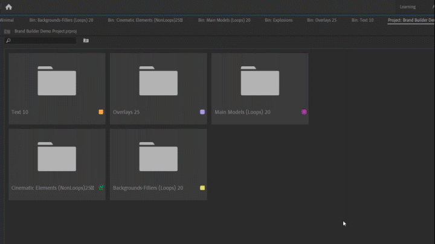
Task: Click the search magnifier icon
Action: [x=8, y=40]
